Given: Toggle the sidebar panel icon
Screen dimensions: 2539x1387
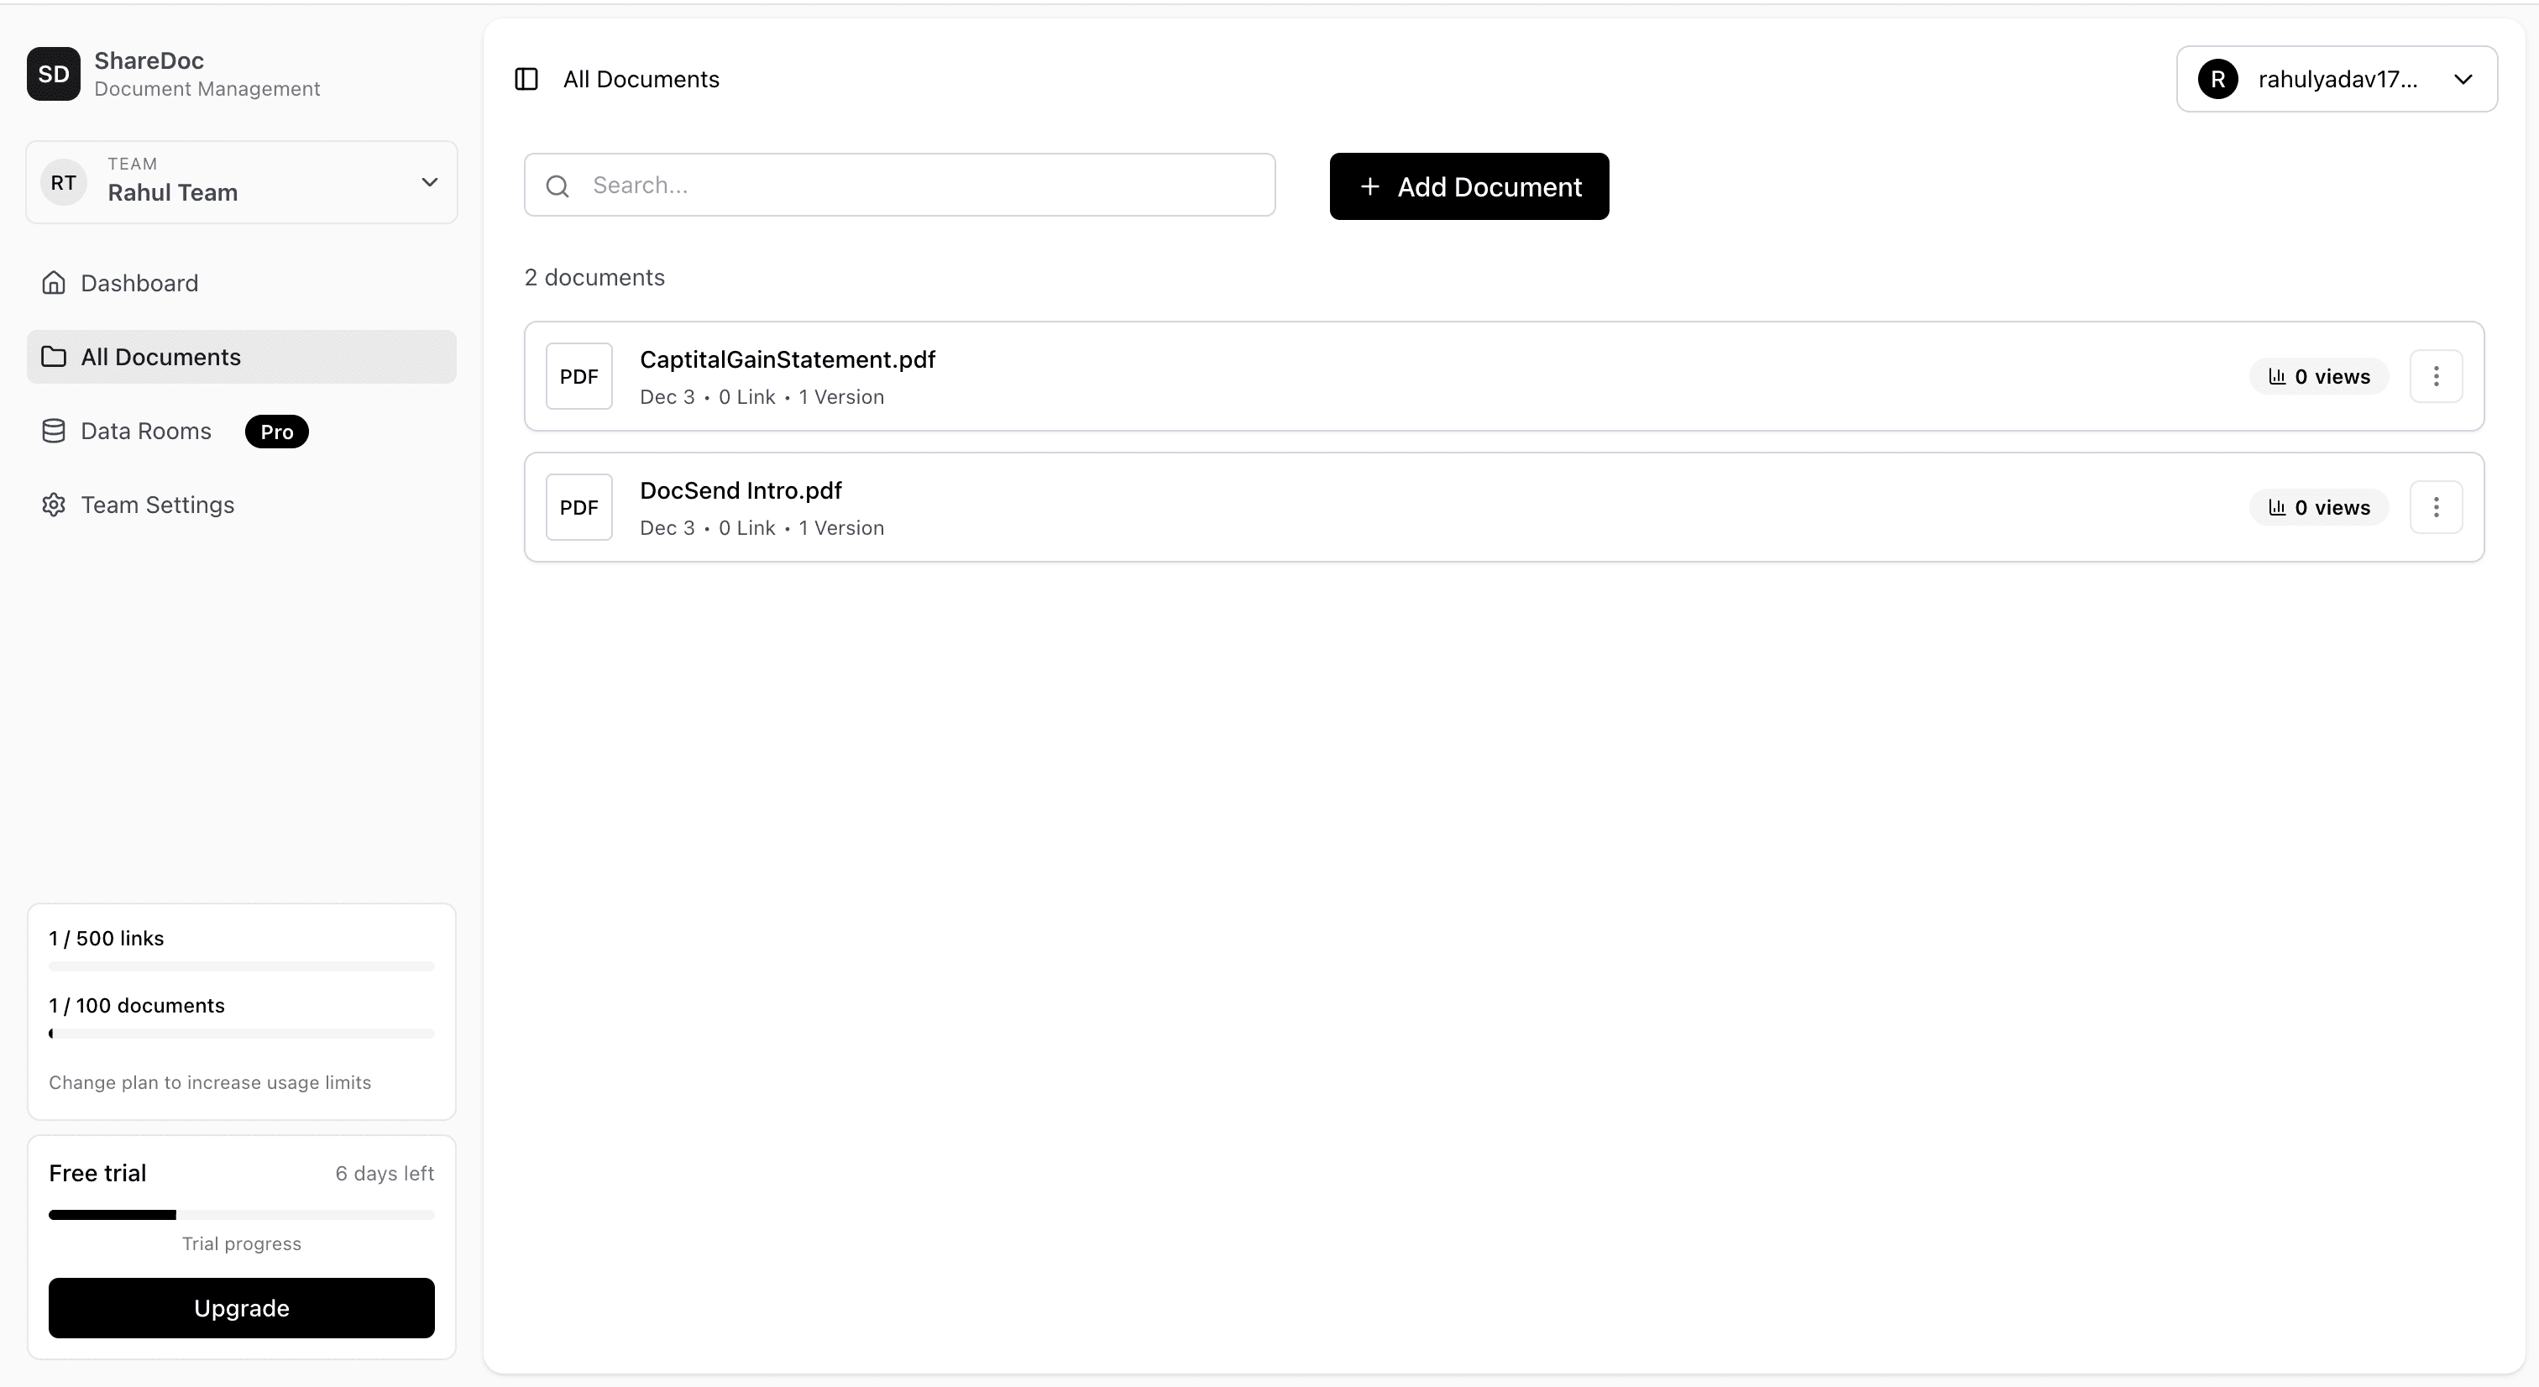Looking at the screenshot, I should (x=526, y=79).
